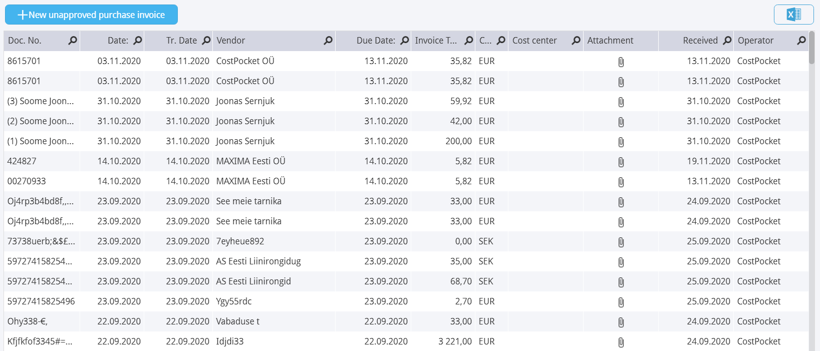Open search for Doc. No. column
The image size is (820, 351).
click(x=73, y=41)
